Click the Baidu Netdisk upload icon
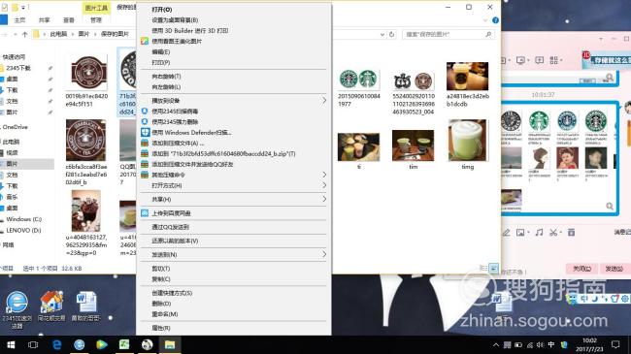Screen dimensions: 631x354 tap(145, 213)
